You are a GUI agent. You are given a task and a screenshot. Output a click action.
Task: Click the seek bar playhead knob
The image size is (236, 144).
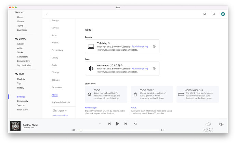pos(81,130)
